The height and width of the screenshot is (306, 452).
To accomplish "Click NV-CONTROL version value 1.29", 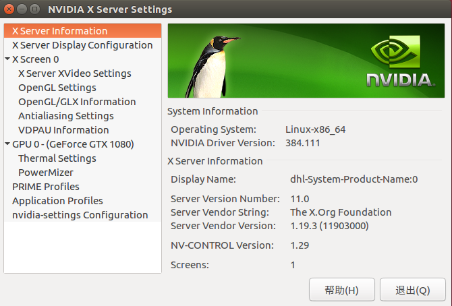I will tap(300, 245).
